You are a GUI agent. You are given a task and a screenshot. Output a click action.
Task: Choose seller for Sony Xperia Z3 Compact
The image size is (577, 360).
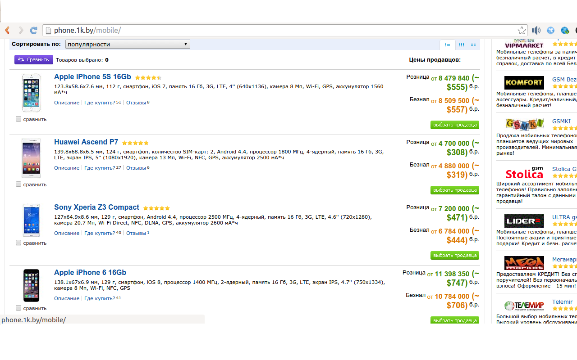(455, 256)
